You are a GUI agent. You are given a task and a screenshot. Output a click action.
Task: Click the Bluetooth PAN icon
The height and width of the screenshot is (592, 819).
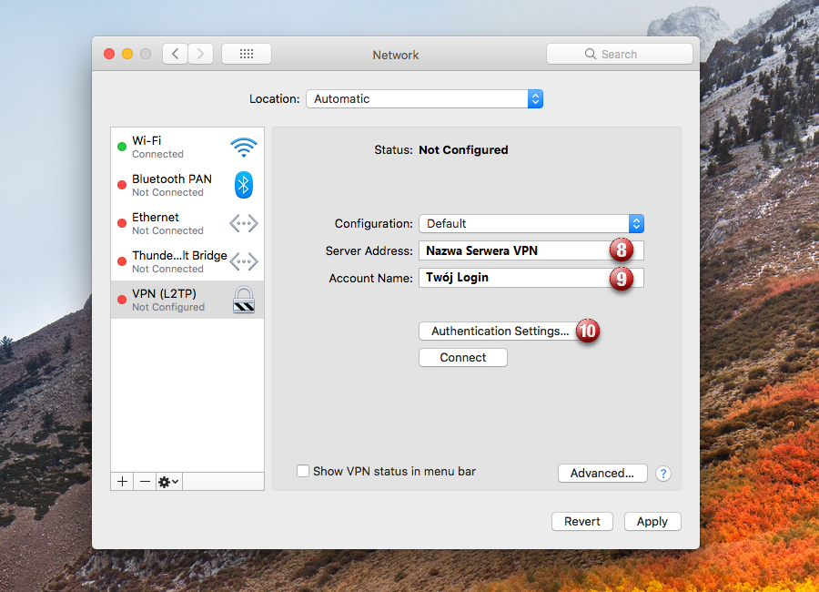pos(243,185)
